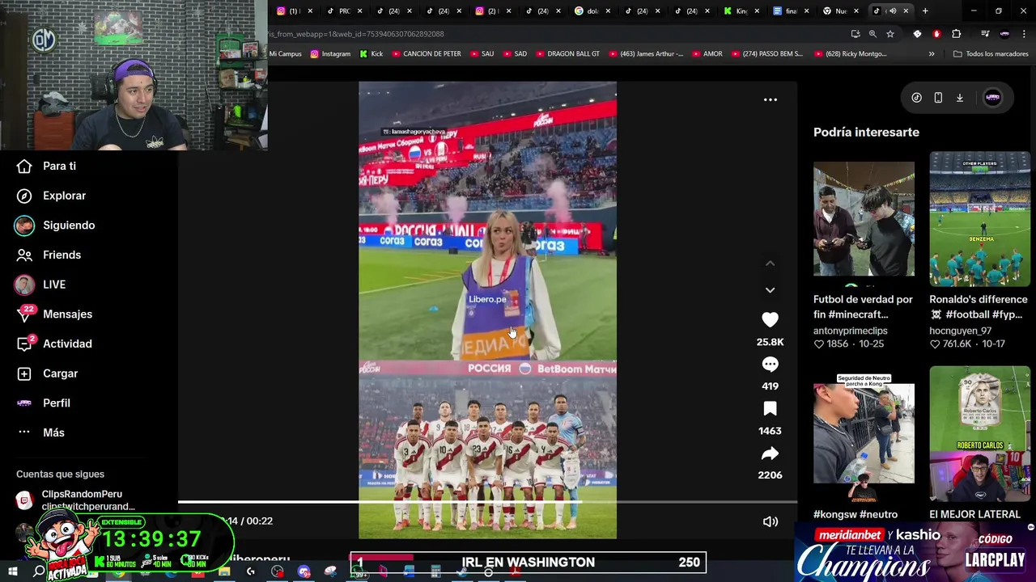The image size is (1036, 582).
Task: Open the profile avatar in top-right toolbar
Action: pos(992,98)
